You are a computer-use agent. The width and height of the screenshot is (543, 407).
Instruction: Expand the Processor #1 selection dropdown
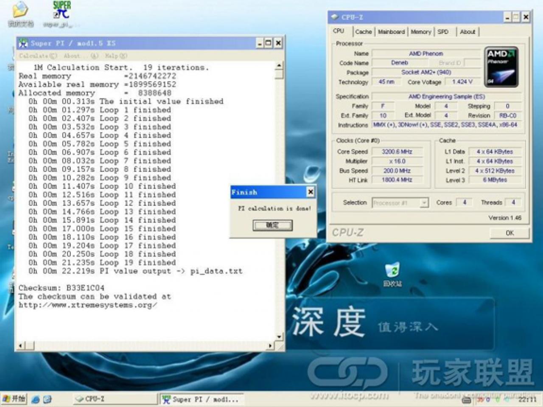[x=424, y=203]
